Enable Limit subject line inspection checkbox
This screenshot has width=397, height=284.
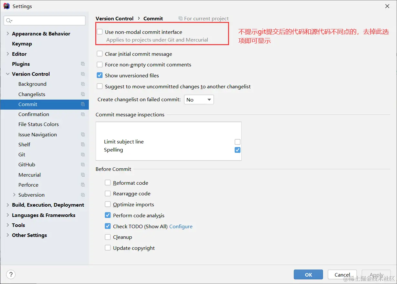pyautogui.click(x=237, y=142)
